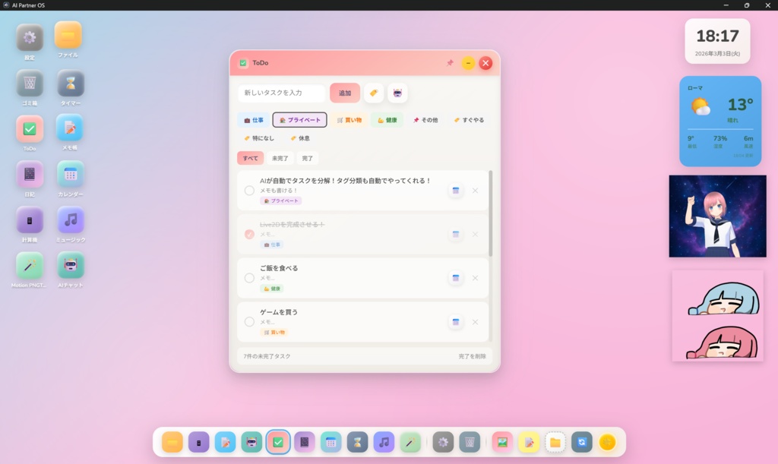Switch to the 完了 filter tab
This screenshot has width=778, height=464.
[x=307, y=158]
